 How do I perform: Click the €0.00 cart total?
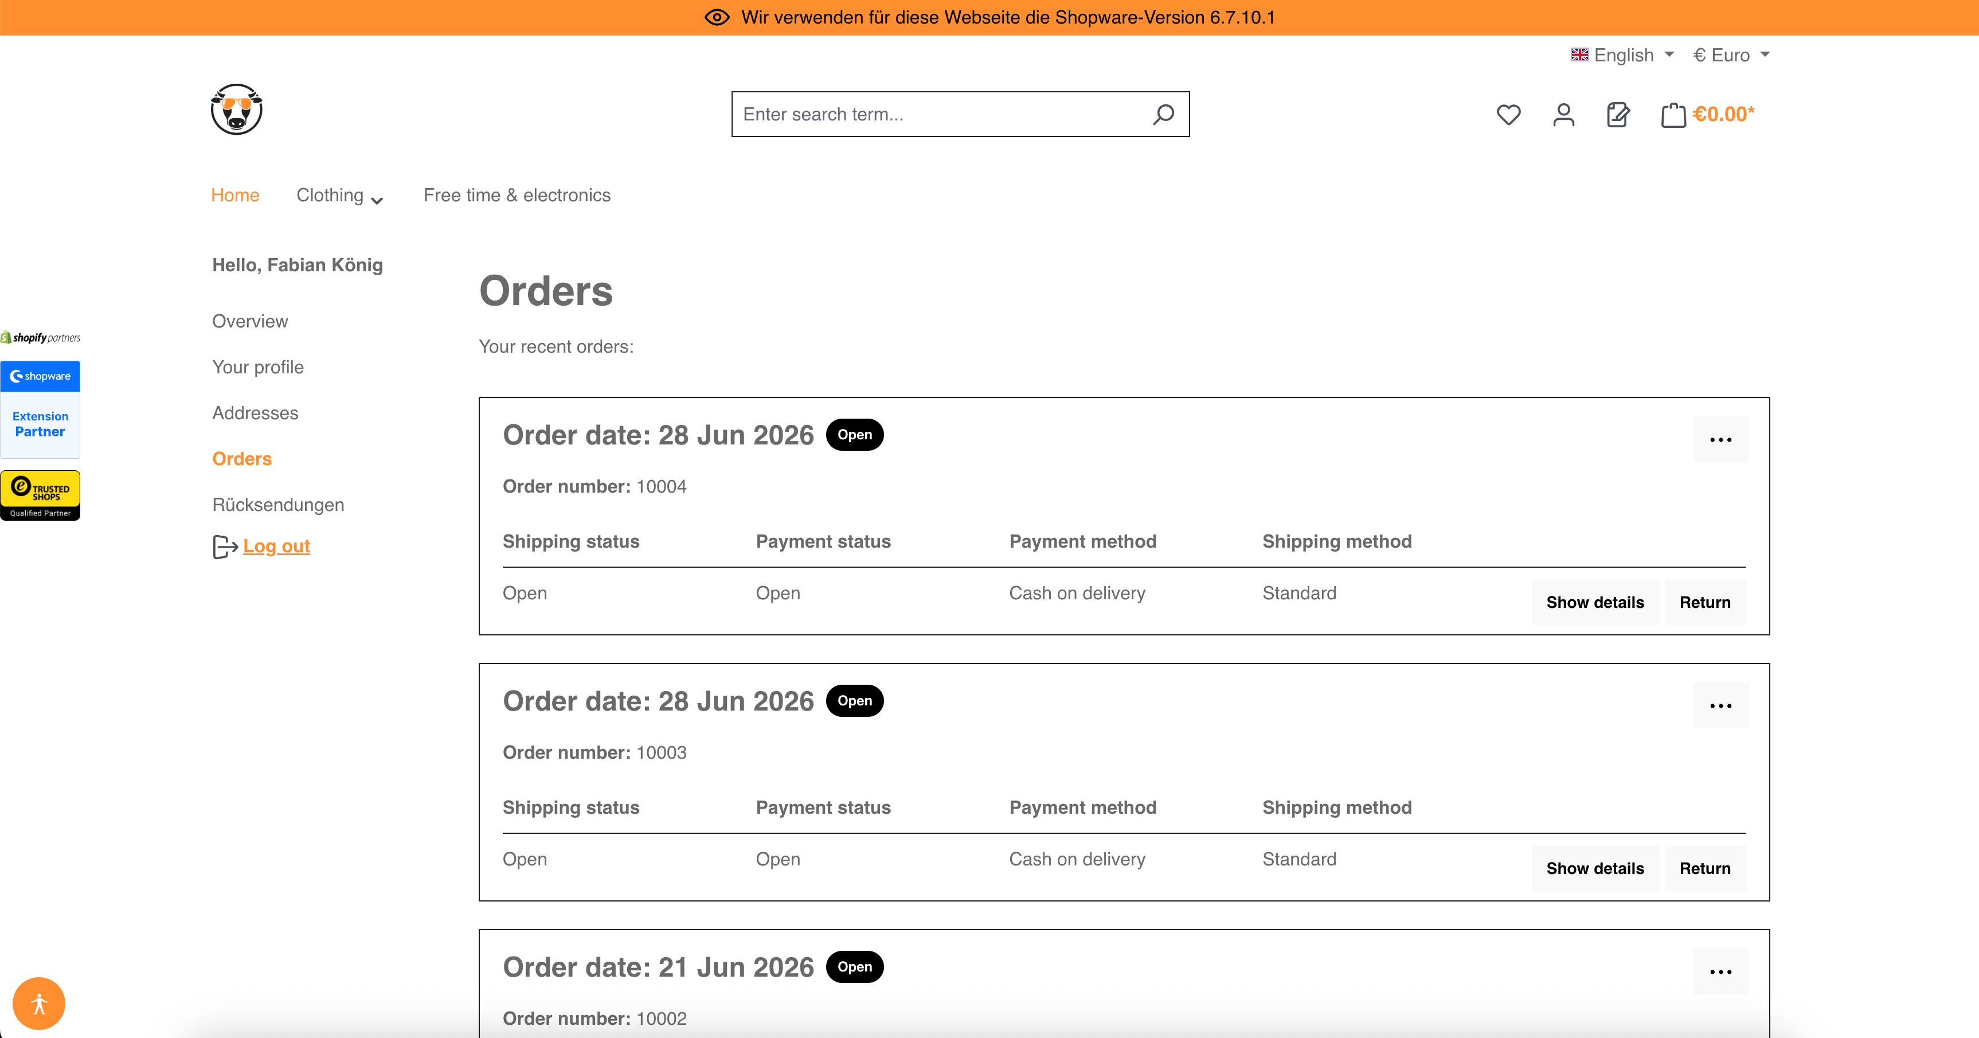(x=1723, y=115)
